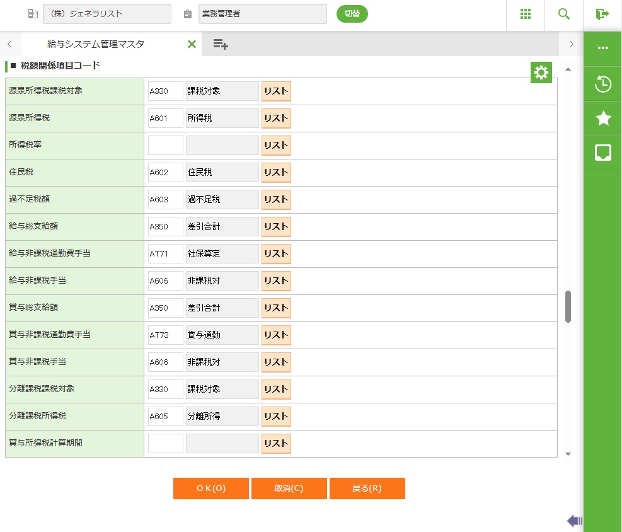Open リスト for the 住民税 row
Image resolution: width=622 pixels, height=532 pixels.
[x=276, y=172]
